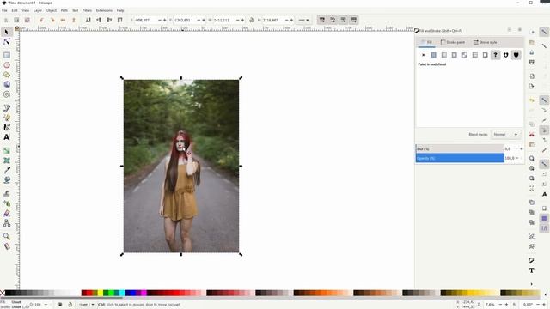Image resolution: width=550 pixels, height=309 pixels.
Task: Open the Layer menu
Action: pyautogui.click(x=38, y=10)
